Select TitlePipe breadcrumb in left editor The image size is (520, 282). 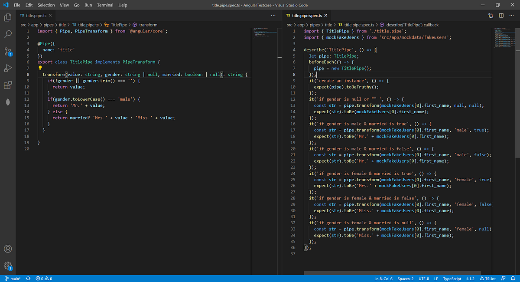pyautogui.click(x=119, y=25)
